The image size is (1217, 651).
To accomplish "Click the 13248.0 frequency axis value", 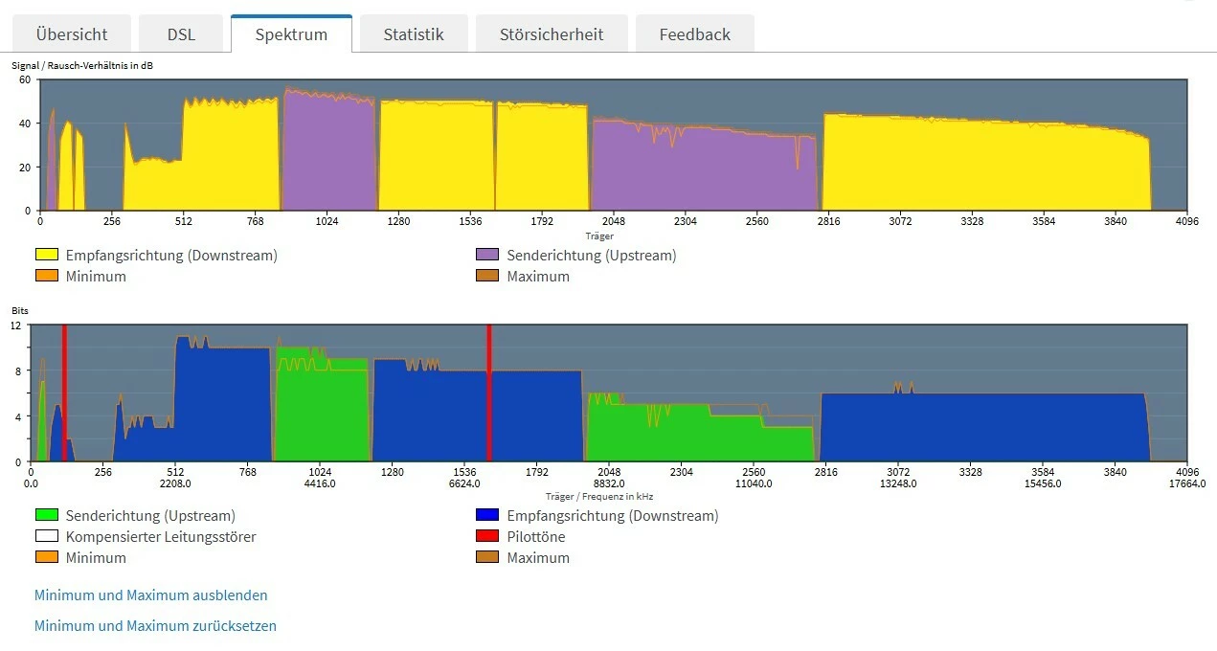I will (898, 483).
